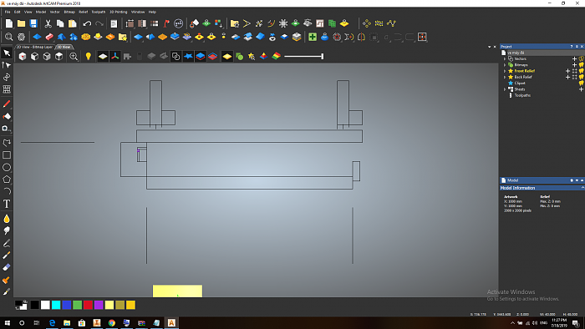
Task: Open the Toolpath menu
Action: tap(99, 12)
